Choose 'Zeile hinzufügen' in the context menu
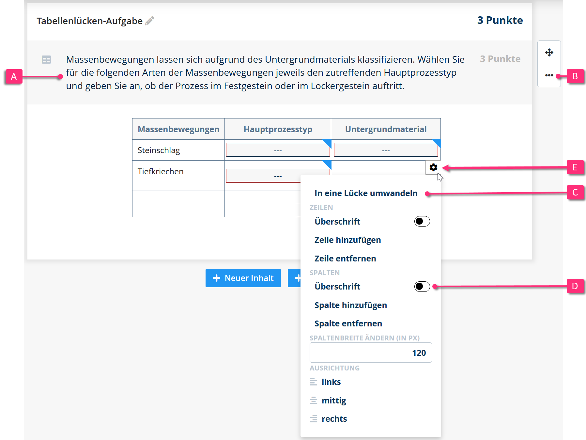The image size is (586, 440). (347, 240)
